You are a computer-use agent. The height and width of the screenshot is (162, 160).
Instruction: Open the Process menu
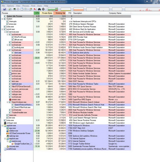pyautogui.click(x=26, y=6)
